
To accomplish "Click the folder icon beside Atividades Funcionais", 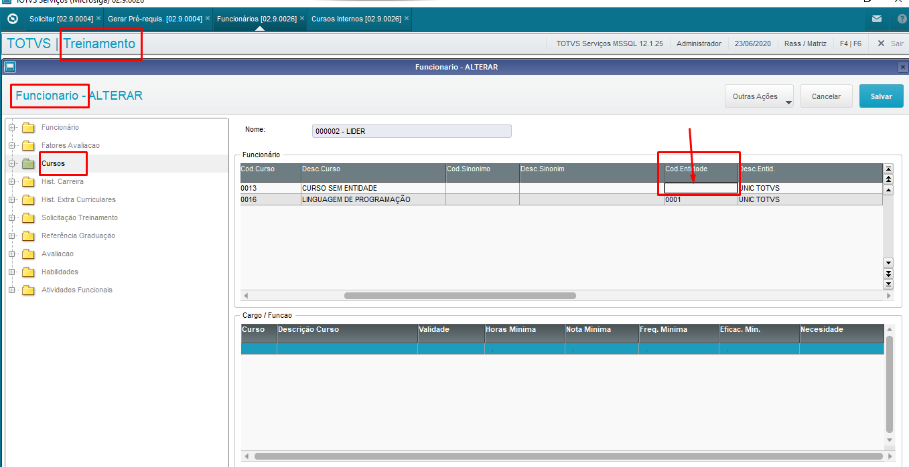I will [27, 290].
